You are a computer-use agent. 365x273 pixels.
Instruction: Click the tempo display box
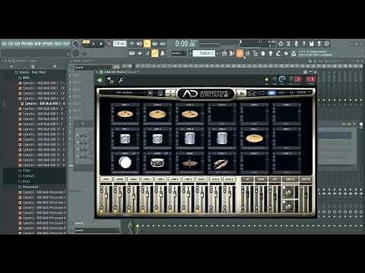[119, 44]
